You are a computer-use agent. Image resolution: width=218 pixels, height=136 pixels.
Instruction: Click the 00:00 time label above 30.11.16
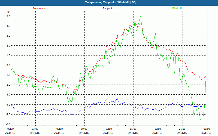(207, 129)
